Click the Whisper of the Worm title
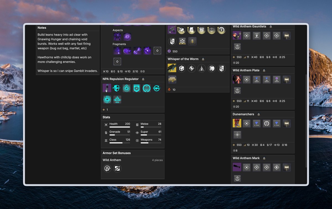The image size is (332, 209). [x=183, y=59]
